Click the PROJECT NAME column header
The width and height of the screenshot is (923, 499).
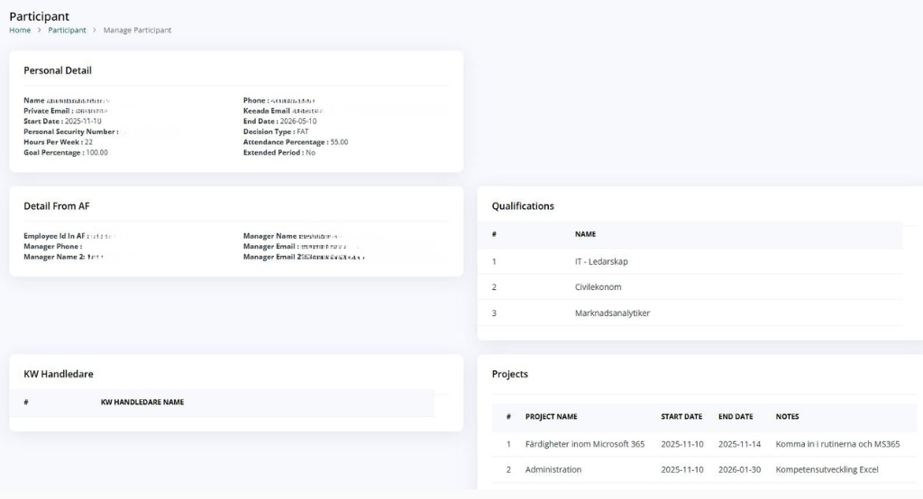tap(551, 417)
